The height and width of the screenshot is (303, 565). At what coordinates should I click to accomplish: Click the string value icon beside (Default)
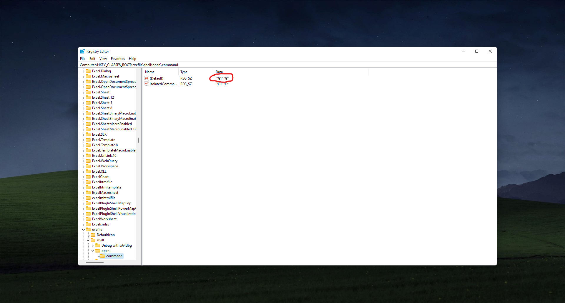(147, 78)
